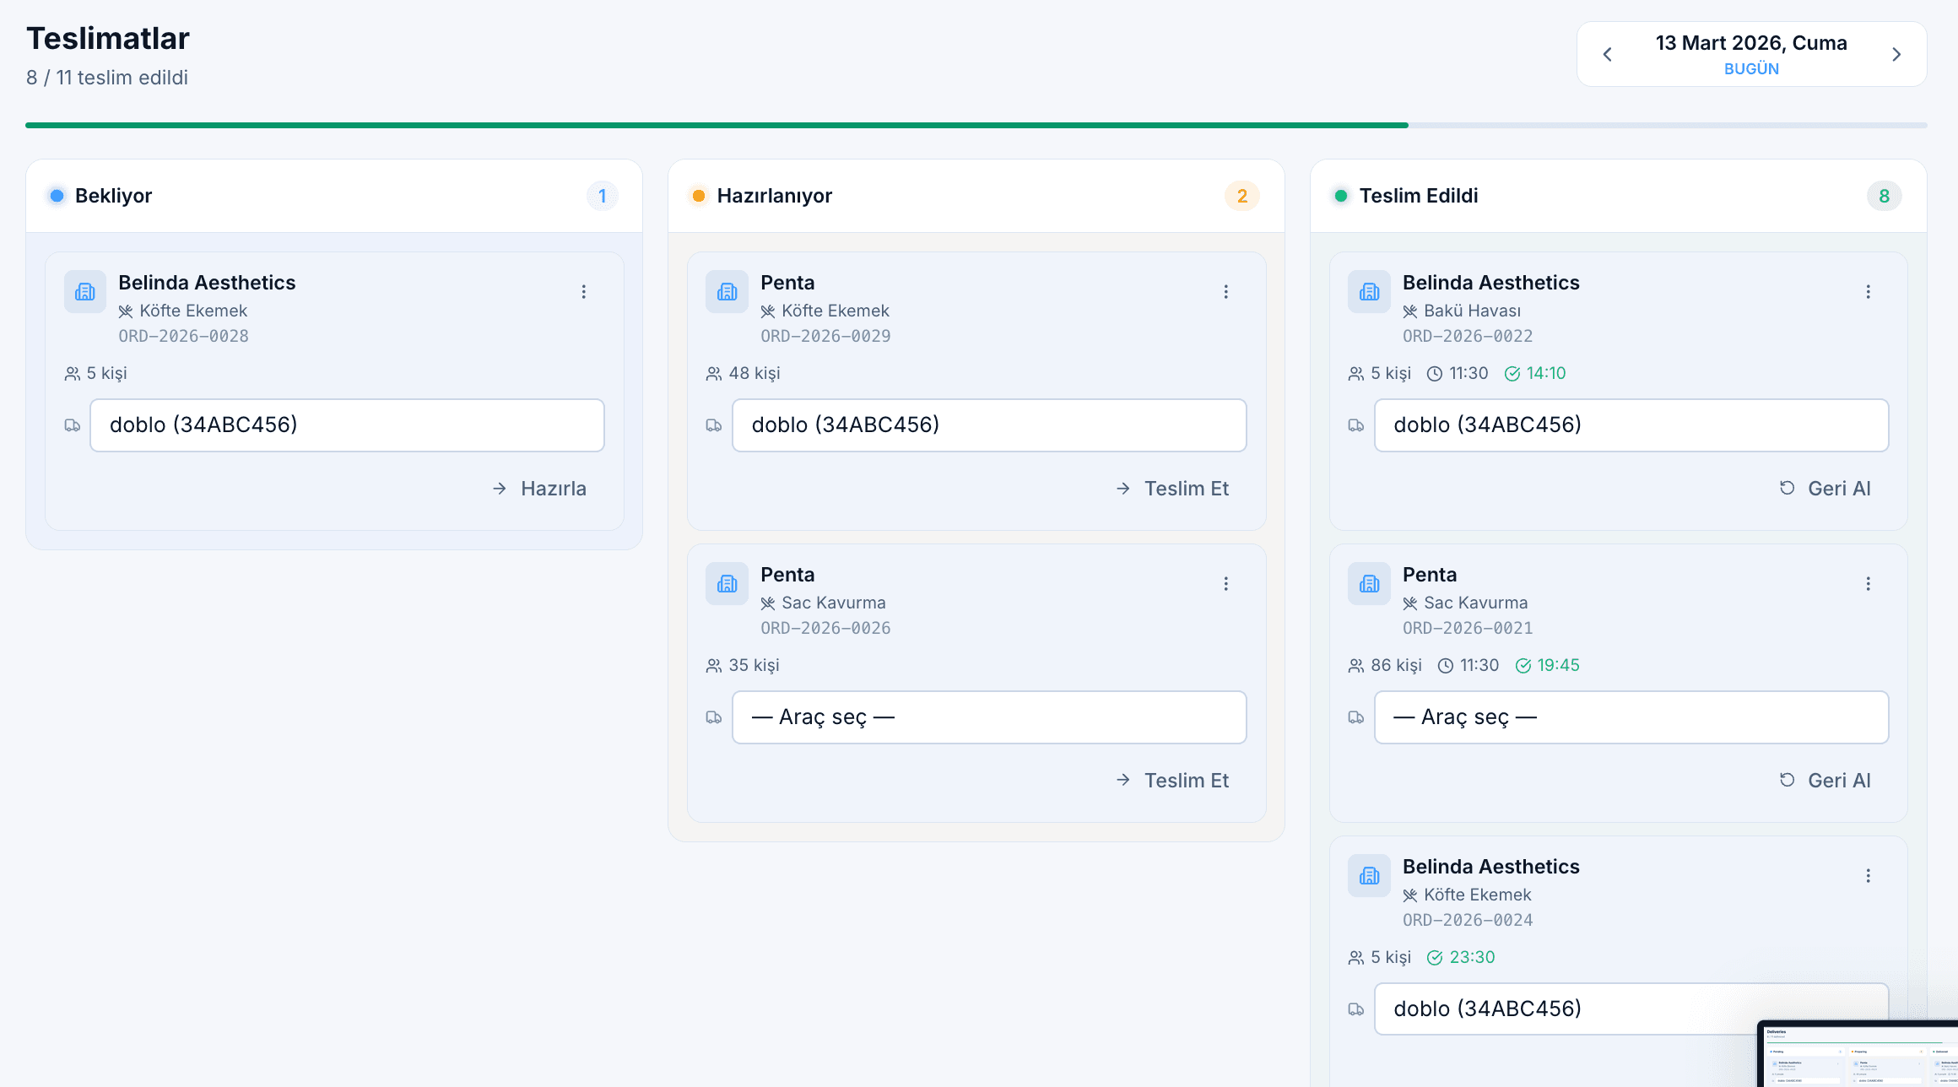Click Geri Al for Belinda Aesthetics Bakü Havası
Image resolution: width=1958 pixels, height=1087 pixels.
point(1825,489)
